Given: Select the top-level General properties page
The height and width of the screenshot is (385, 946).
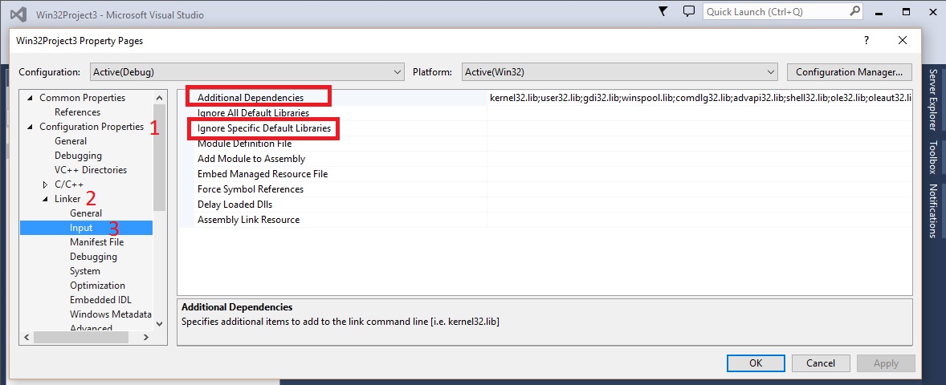Looking at the screenshot, I should (71, 141).
